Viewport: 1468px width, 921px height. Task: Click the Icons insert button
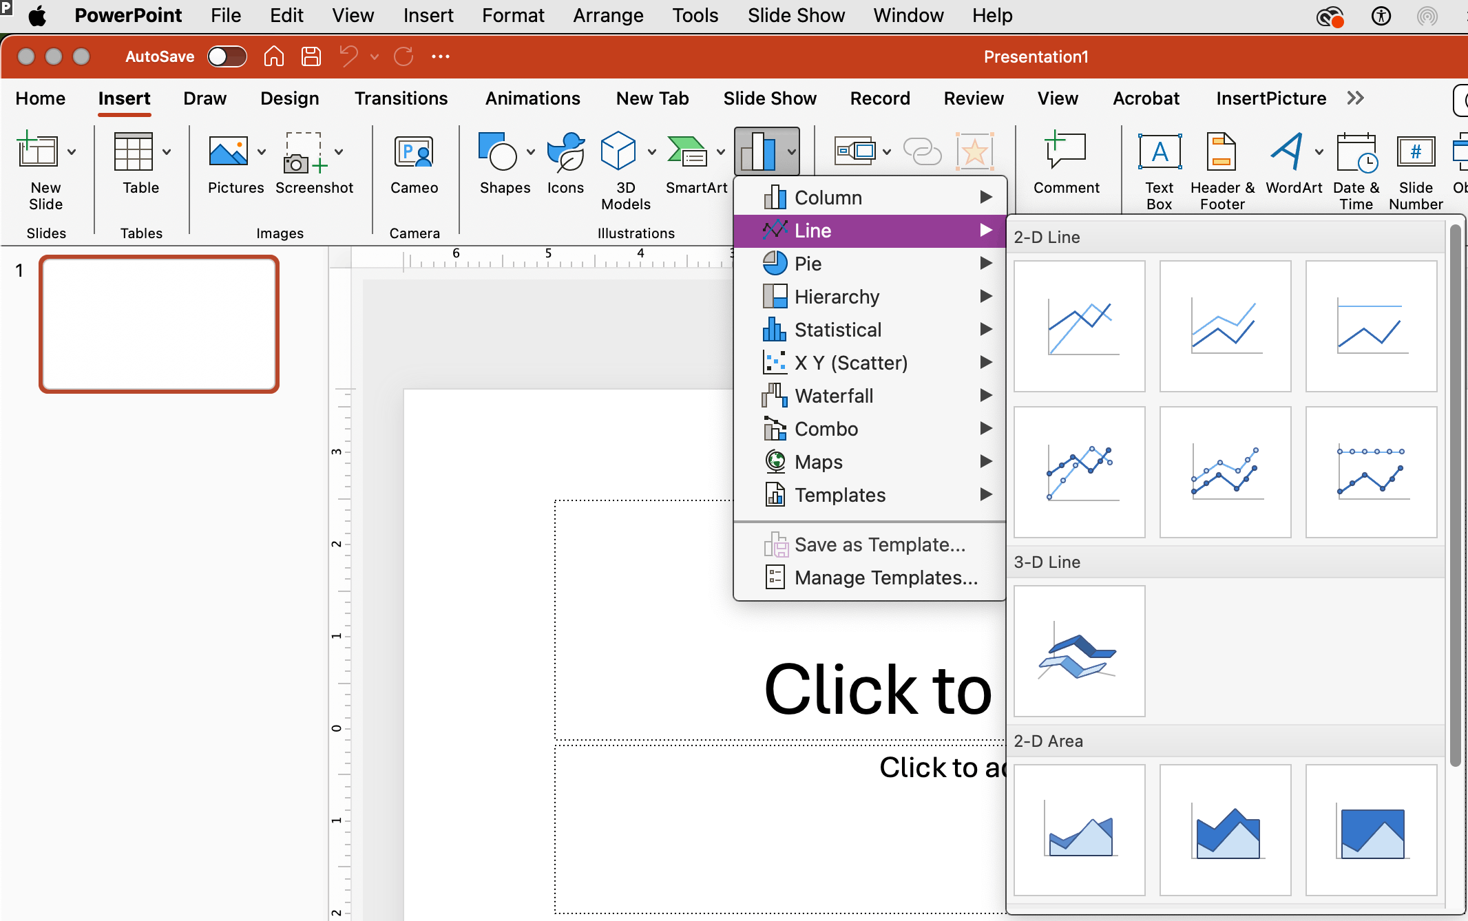565,151
